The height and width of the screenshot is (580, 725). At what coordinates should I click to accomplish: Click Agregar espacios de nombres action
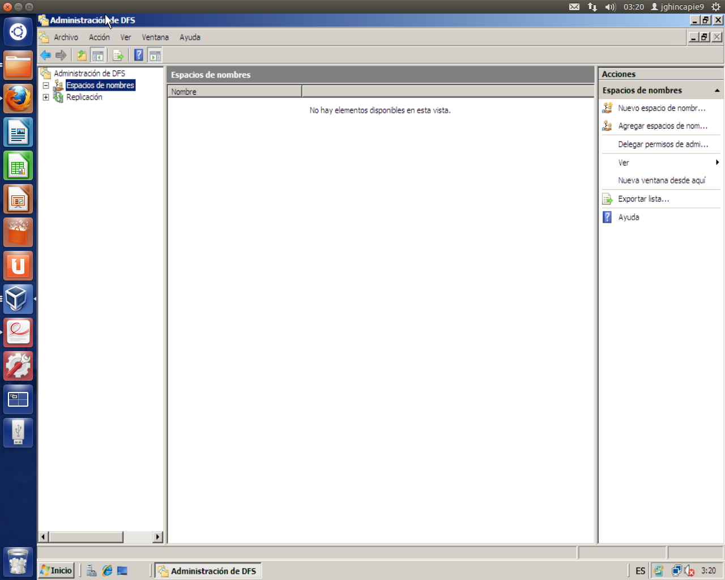pyautogui.click(x=663, y=126)
